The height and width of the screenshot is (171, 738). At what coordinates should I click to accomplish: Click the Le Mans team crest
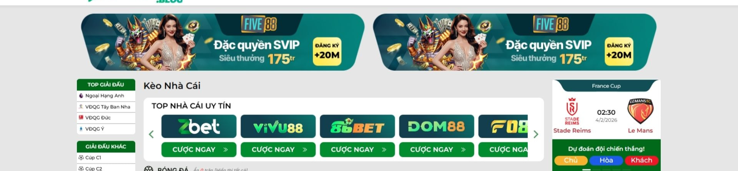(x=640, y=111)
